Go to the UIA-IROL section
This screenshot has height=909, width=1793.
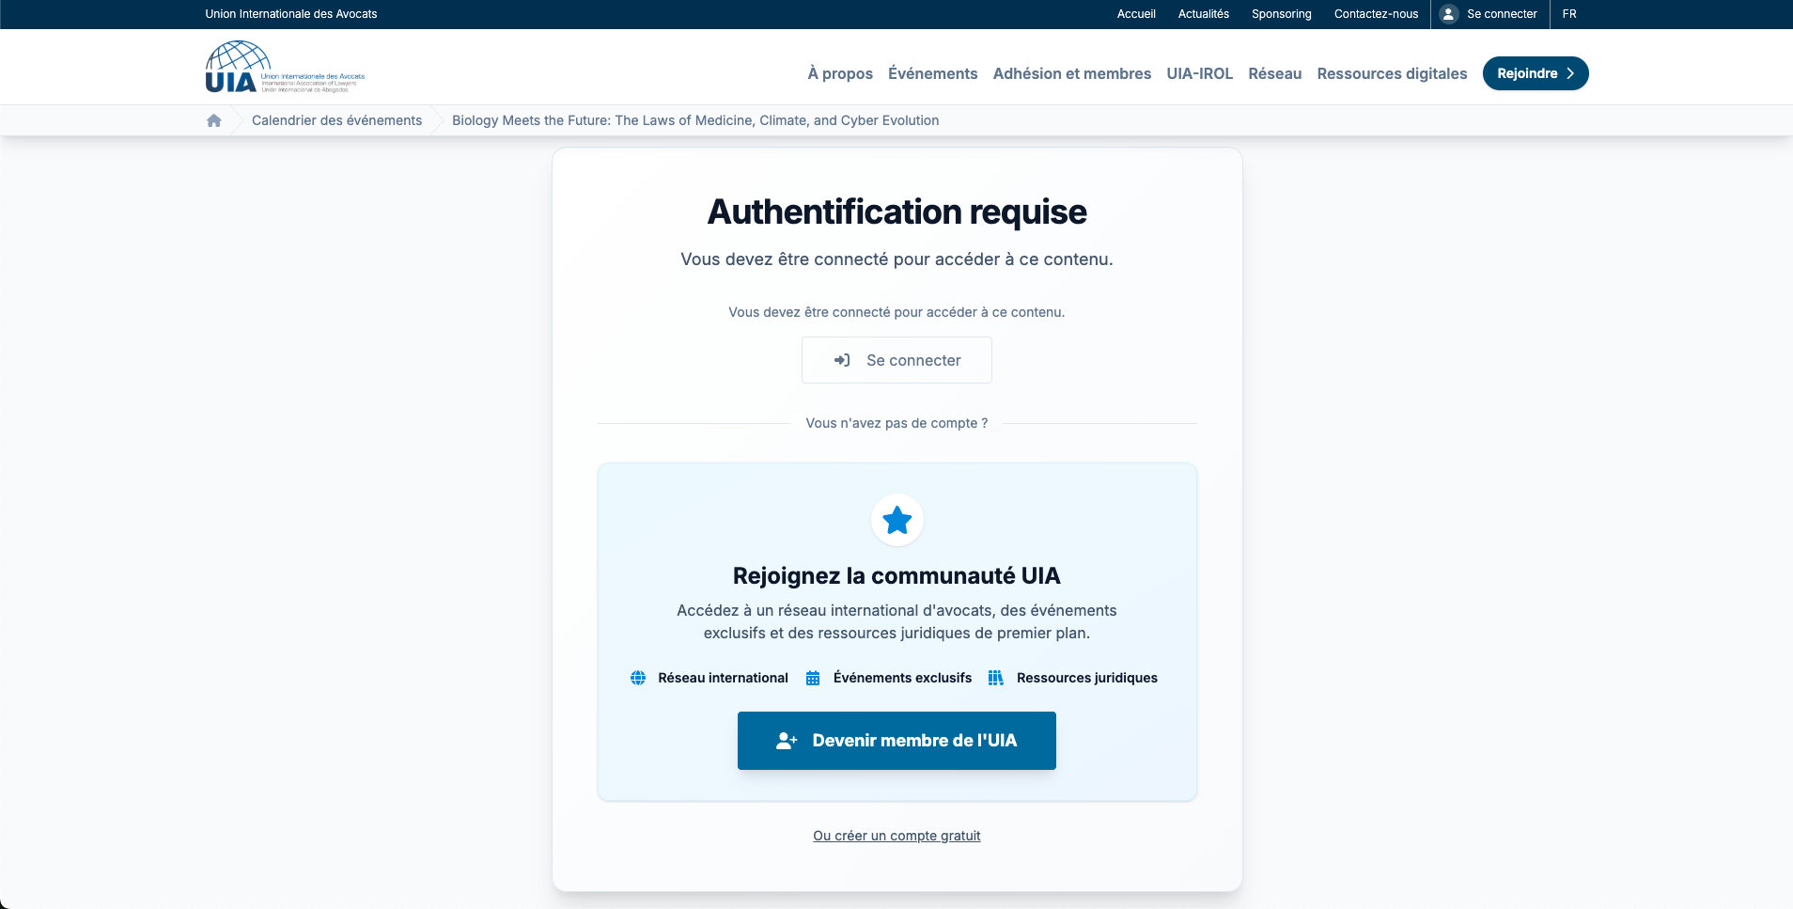pos(1199,73)
